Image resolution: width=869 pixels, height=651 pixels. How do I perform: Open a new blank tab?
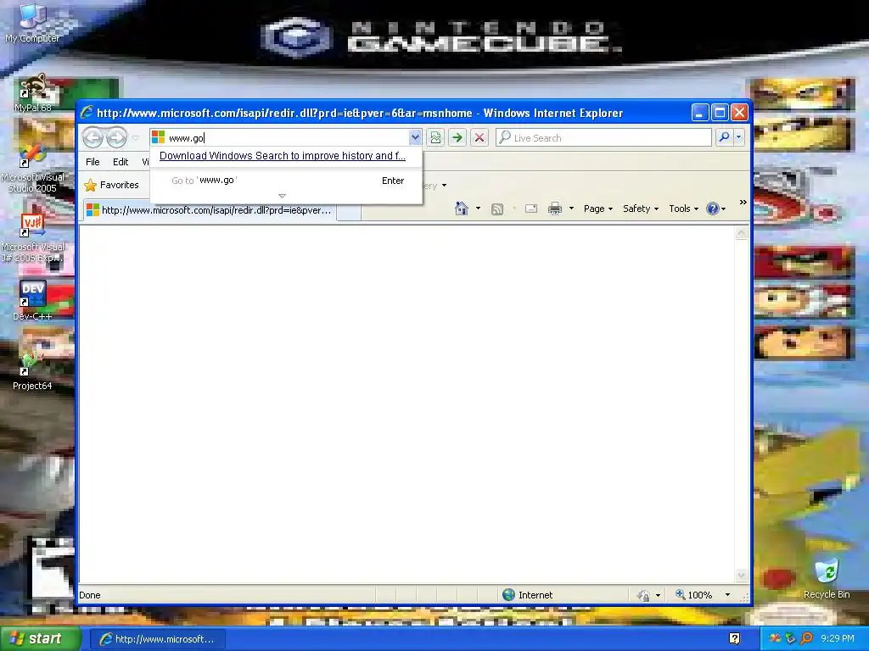click(349, 212)
